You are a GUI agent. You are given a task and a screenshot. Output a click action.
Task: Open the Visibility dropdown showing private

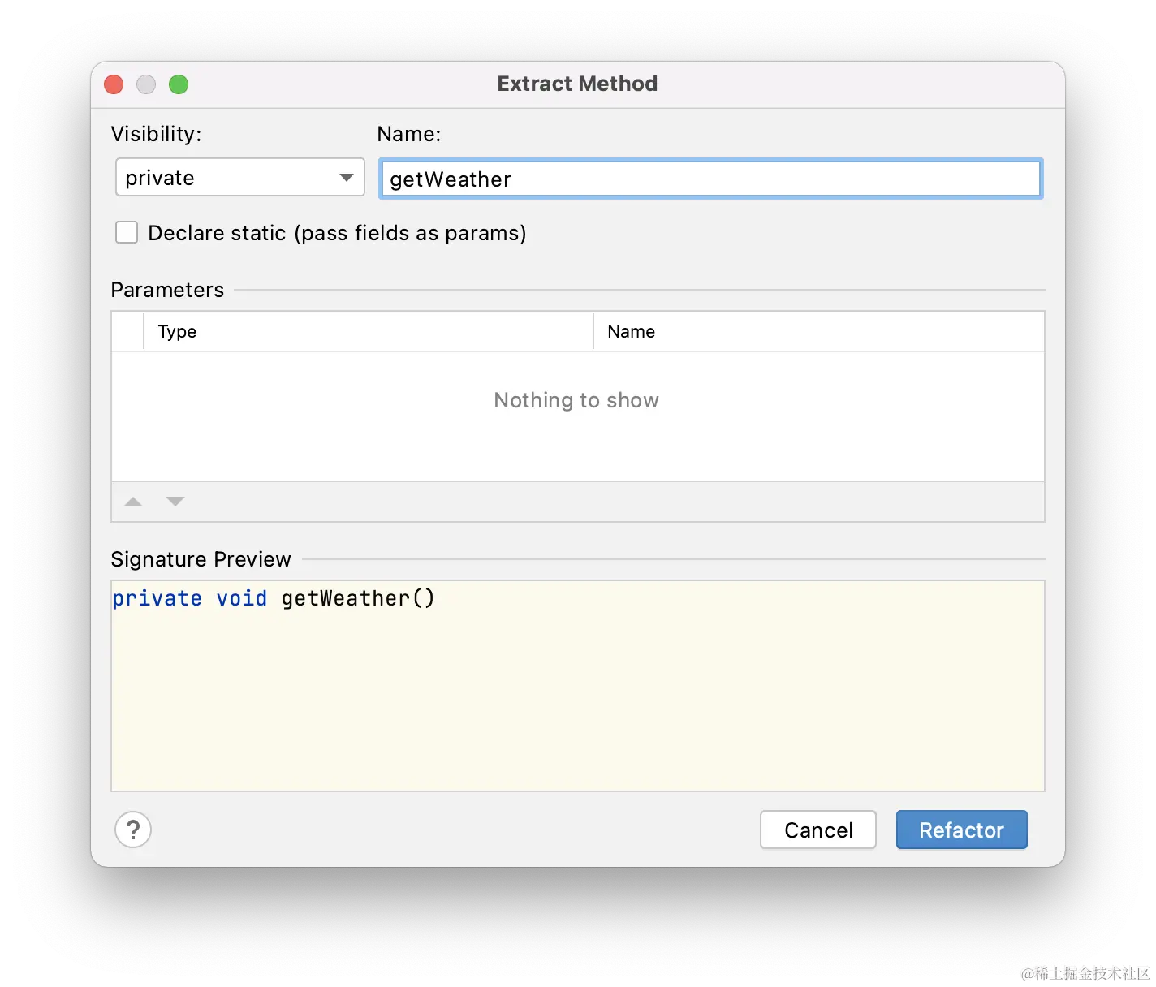(x=240, y=177)
